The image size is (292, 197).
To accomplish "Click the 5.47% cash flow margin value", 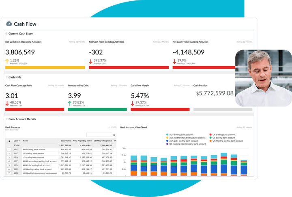I will click(x=140, y=96).
